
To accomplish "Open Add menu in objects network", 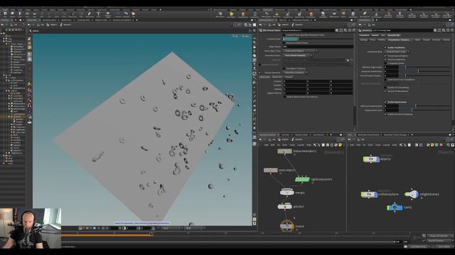I will click(352, 144).
